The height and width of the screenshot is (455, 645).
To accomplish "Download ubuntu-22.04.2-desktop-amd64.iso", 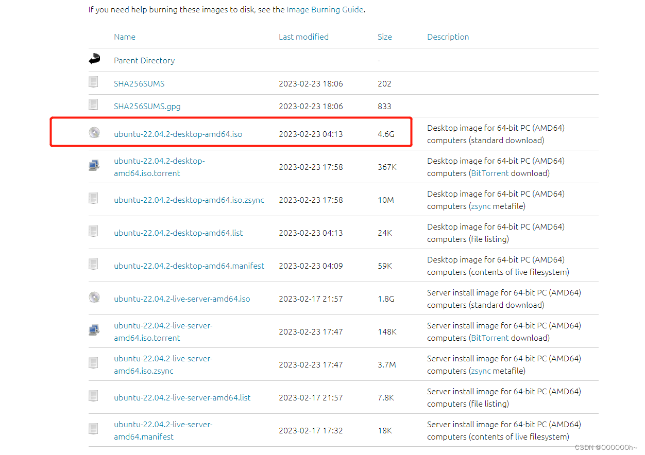I will [178, 134].
